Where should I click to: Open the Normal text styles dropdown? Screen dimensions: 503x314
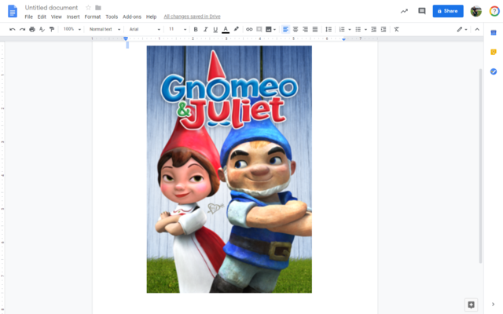[x=105, y=29]
